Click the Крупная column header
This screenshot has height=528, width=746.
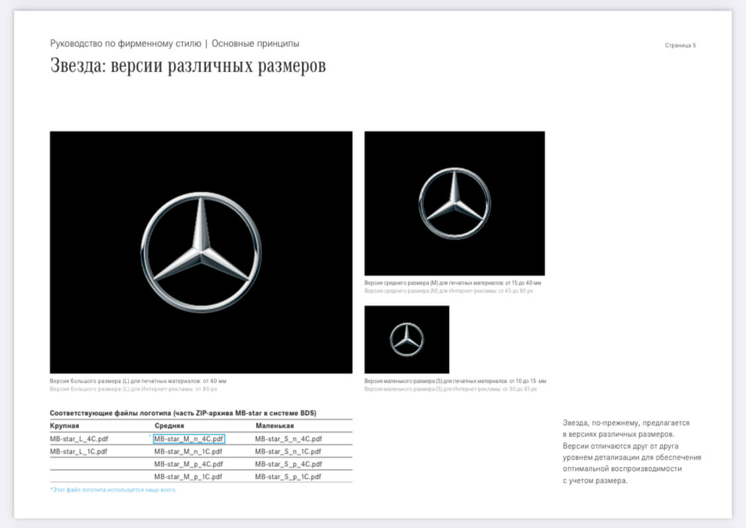pos(64,426)
